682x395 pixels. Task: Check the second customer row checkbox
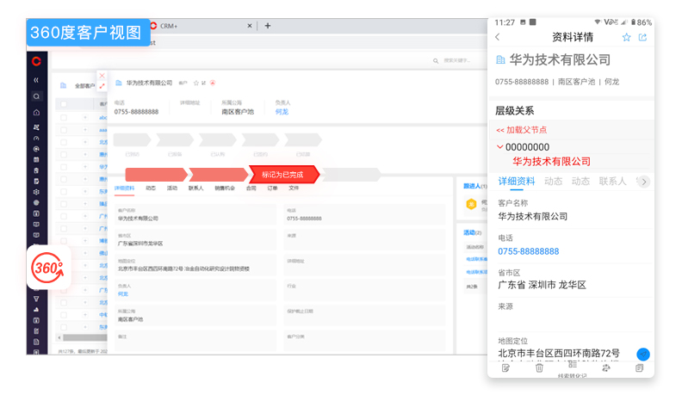[63, 130]
